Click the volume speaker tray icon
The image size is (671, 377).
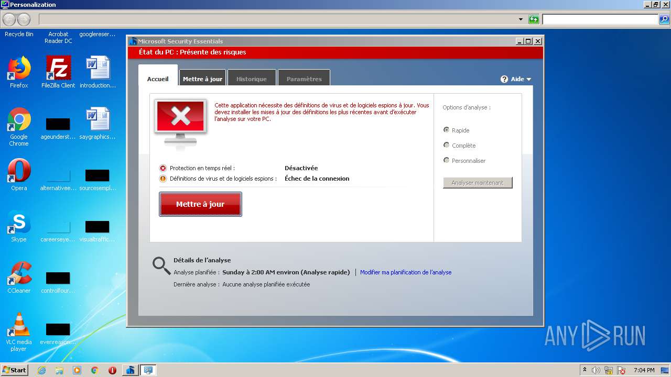coord(596,370)
